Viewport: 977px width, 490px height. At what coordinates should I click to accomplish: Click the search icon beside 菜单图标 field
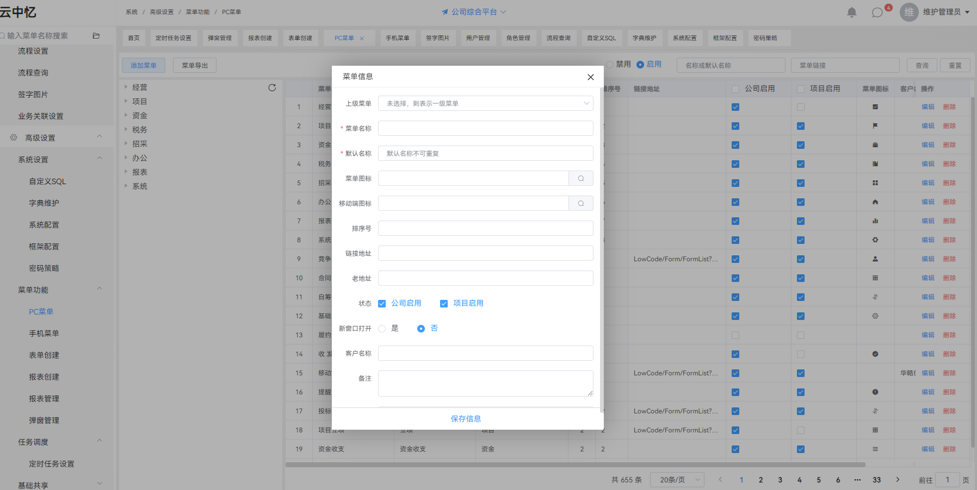(x=581, y=178)
